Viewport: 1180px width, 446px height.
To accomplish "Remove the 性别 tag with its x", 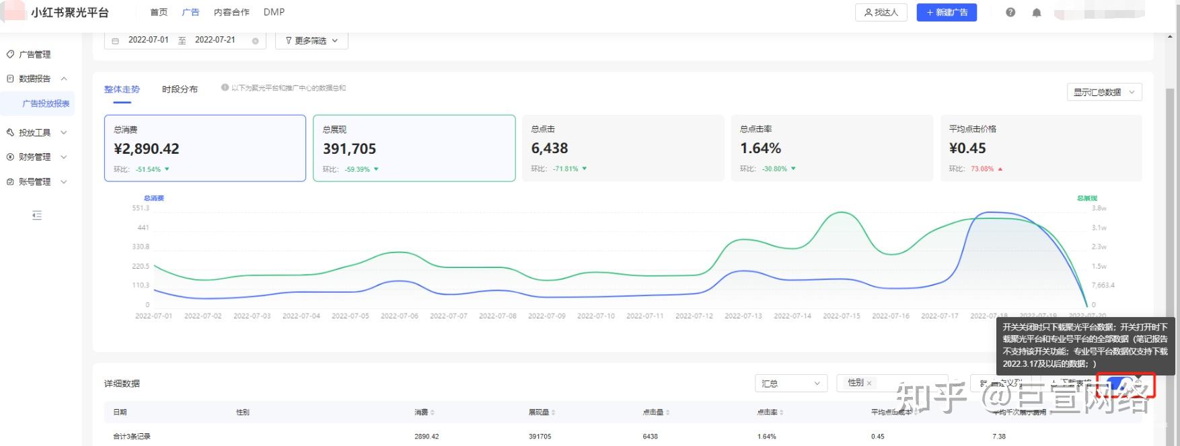I will [x=869, y=384].
